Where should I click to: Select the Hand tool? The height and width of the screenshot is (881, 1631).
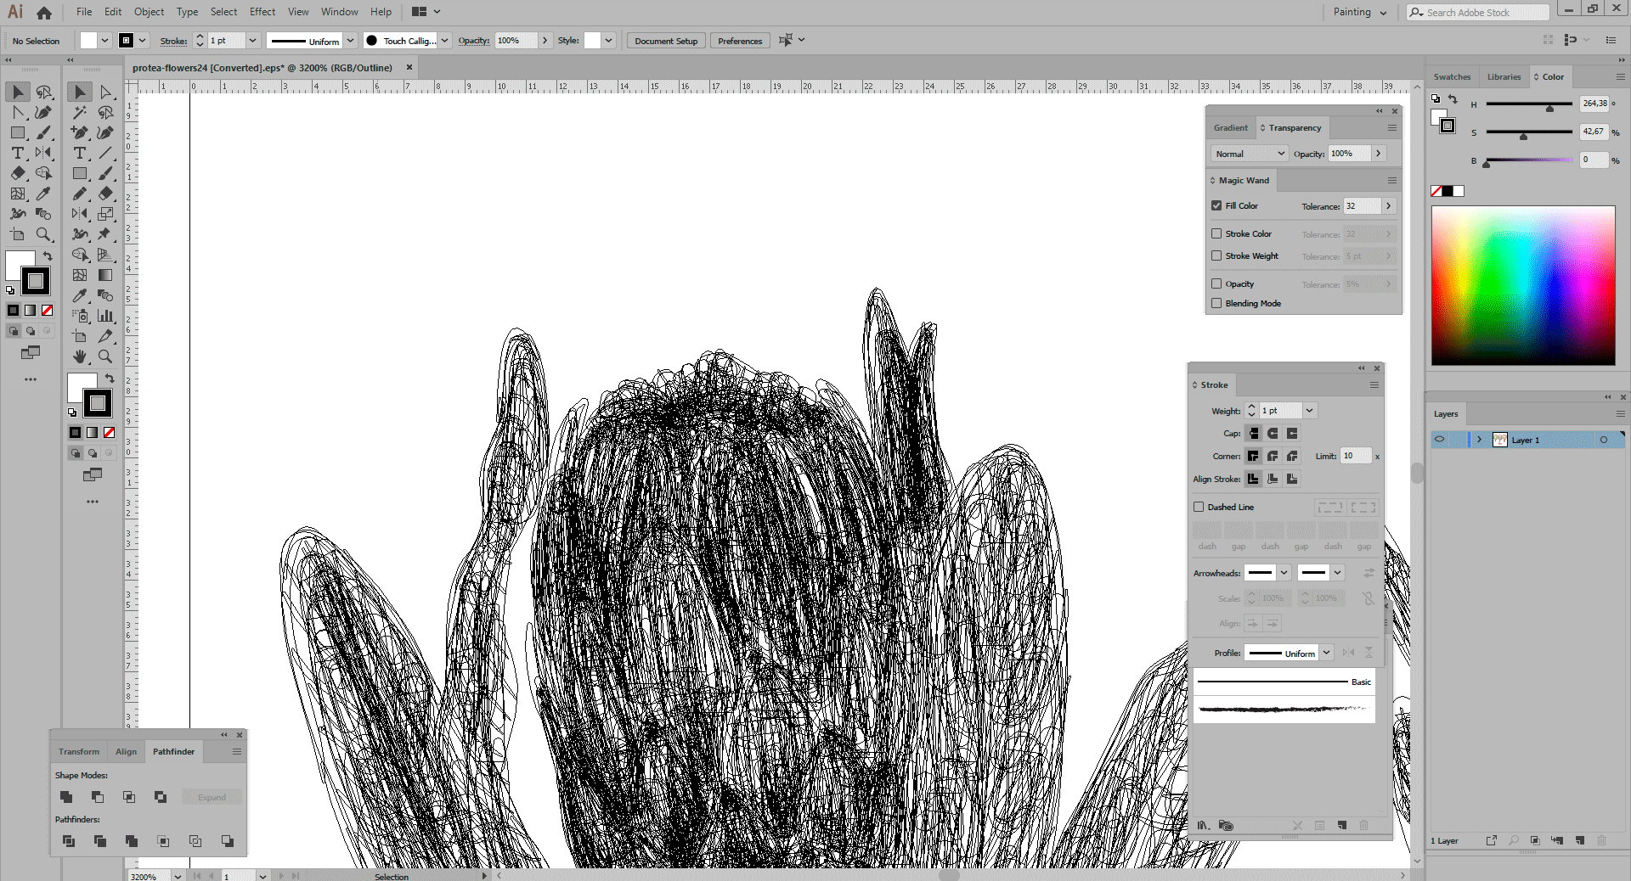pos(80,356)
